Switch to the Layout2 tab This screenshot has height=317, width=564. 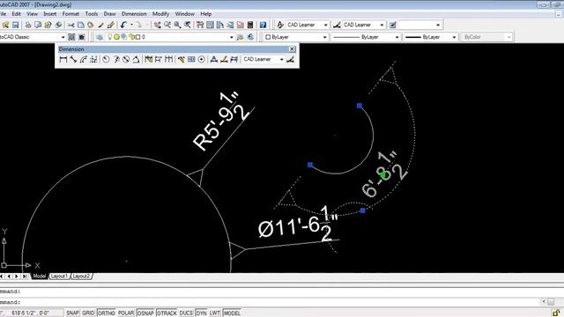click(x=81, y=276)
